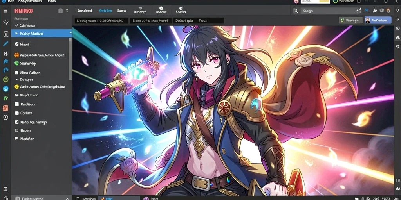Open the Rotdae toolbar item
The image size is (401, 200).
161,10
